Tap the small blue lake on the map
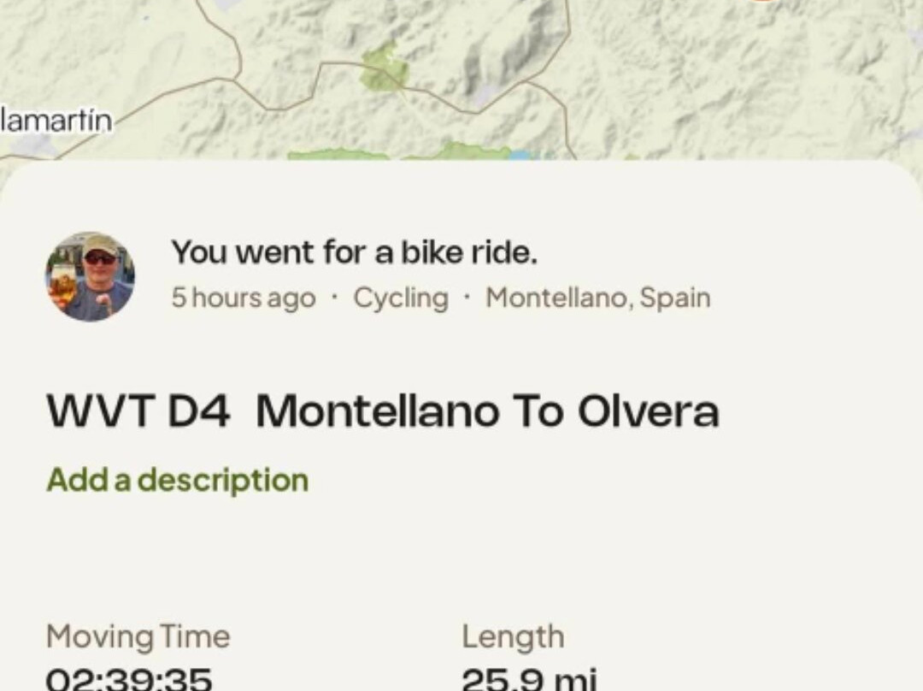This screenshot has height=691, width=923. 521,155
